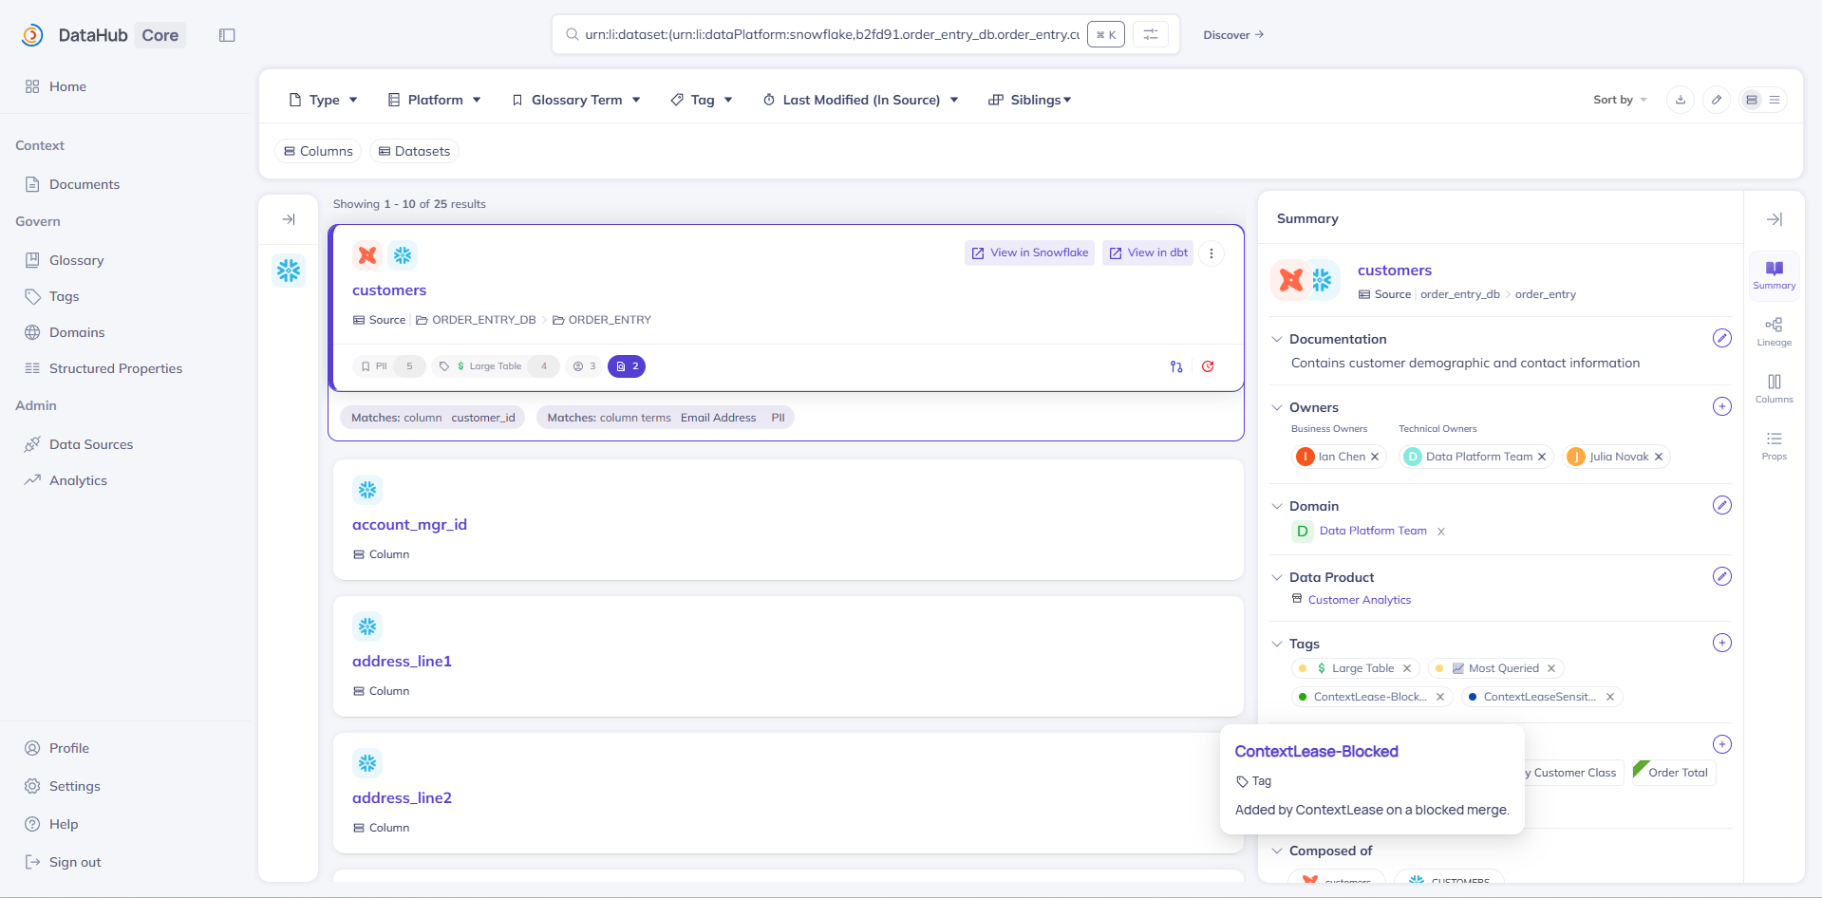
Task: Remove owner Julia Novak
Action: click(x=1659, y=457)
